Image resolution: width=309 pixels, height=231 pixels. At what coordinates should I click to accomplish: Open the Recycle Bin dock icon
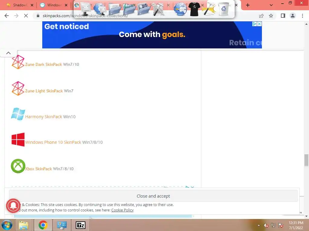click(224, 9)
